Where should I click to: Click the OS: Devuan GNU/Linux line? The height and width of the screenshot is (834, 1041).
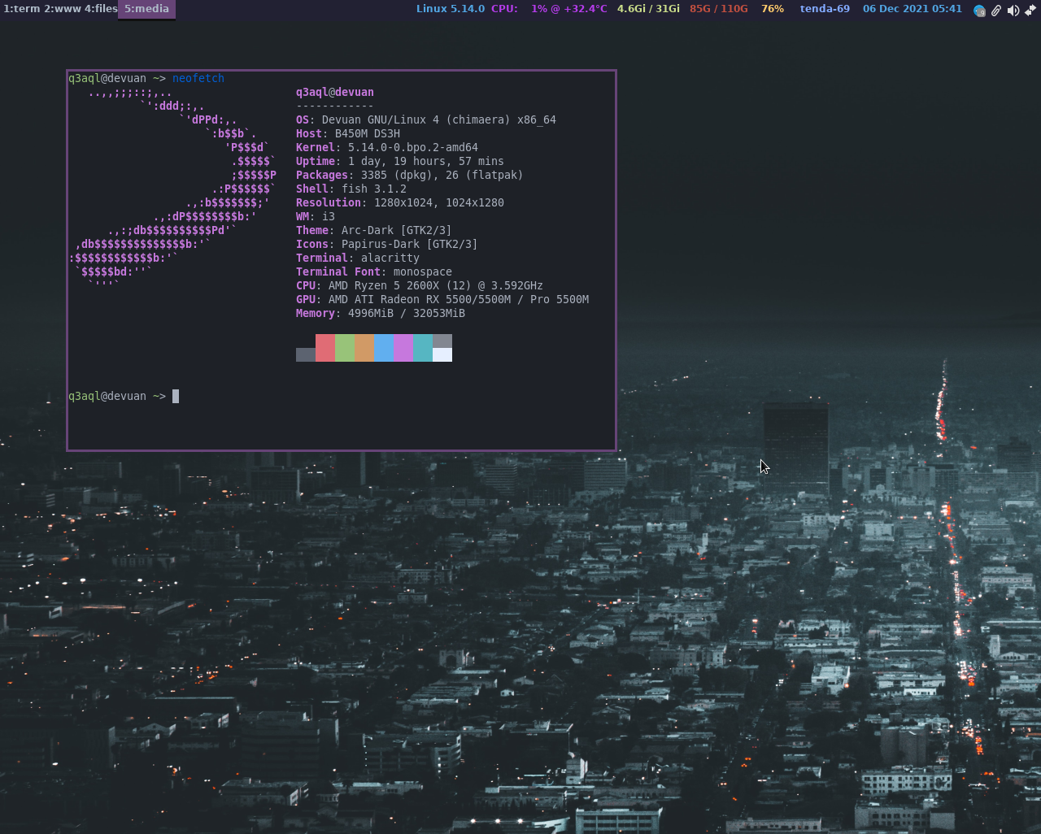(426, 119)
